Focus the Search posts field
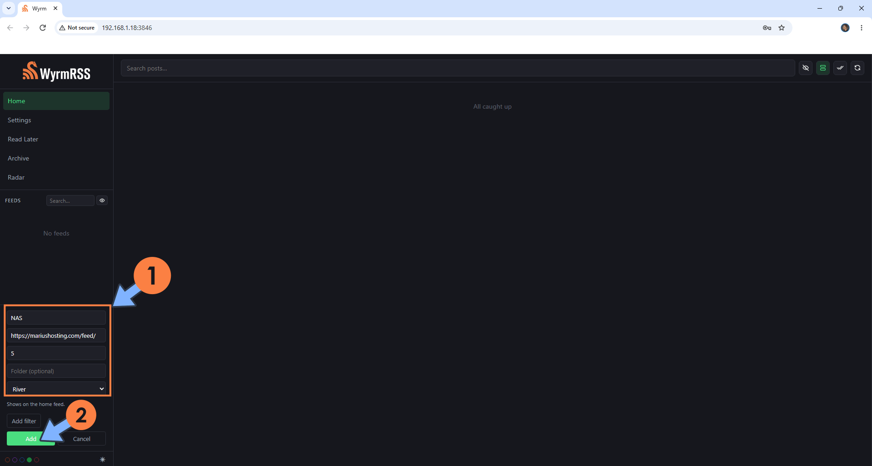 [x=458, y=68]
